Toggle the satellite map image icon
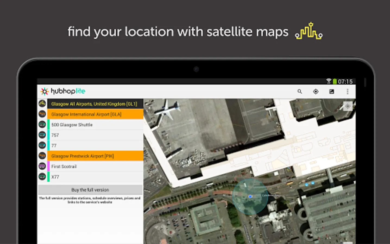This screenshot has height=244, width=390. click(332, 92)
